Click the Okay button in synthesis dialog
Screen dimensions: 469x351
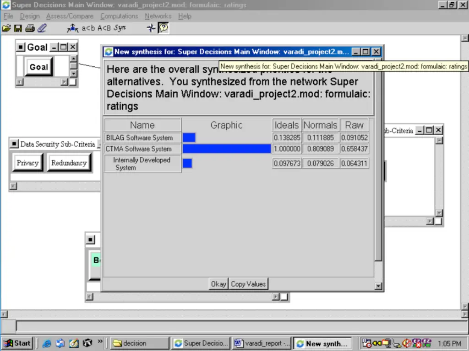pyautogui.click(x=218, y=284)
